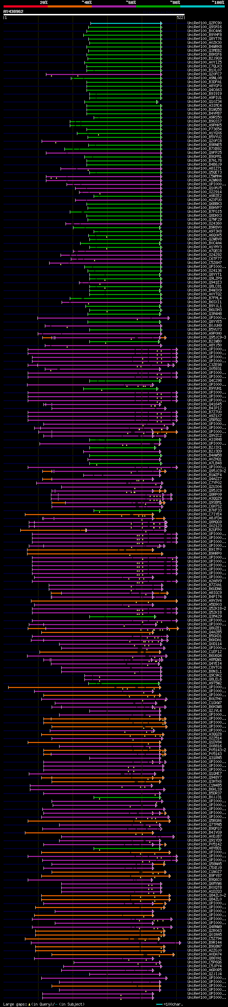Select hit UniRef100_B9R8V0
Viewport: 228px width, 1007px height.
[x=204, y=227]
